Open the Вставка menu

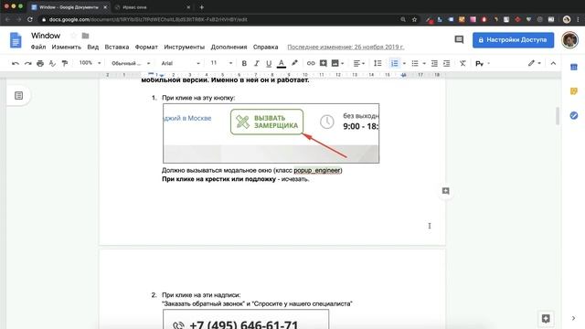(x=117, y=47)
